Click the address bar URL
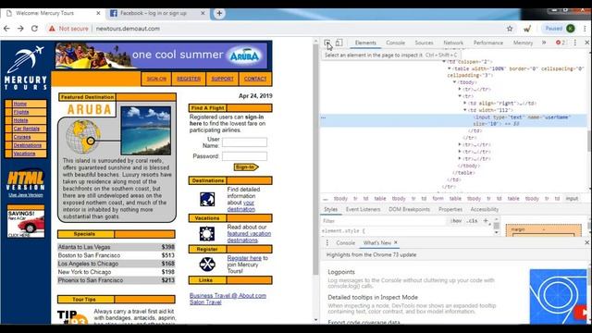Image resolution: width=592 pixels, height=333 pixels. click(x=128, y=29)
